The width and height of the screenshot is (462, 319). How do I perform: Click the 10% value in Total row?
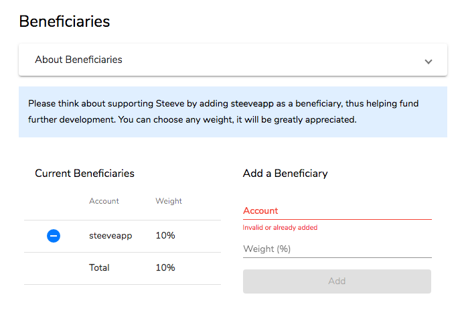pos(165,267)
